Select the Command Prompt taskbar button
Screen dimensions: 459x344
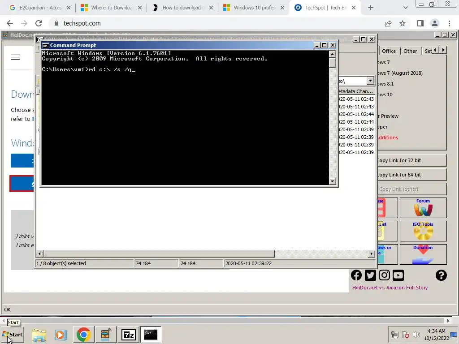151,335
